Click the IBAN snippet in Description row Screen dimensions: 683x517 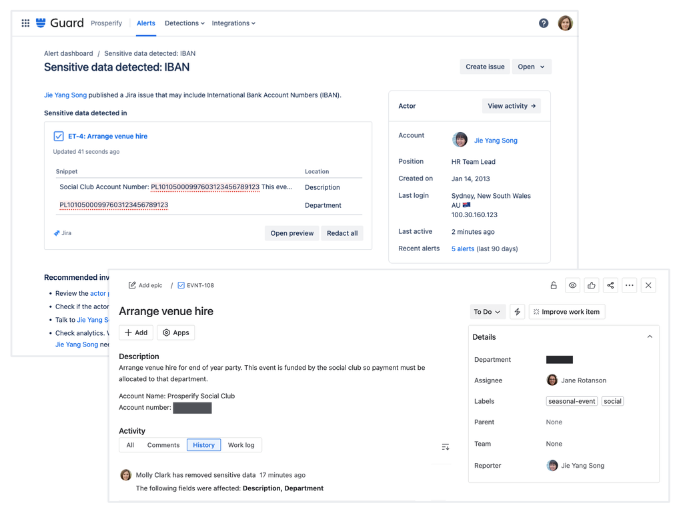click(x=205, y=187)
